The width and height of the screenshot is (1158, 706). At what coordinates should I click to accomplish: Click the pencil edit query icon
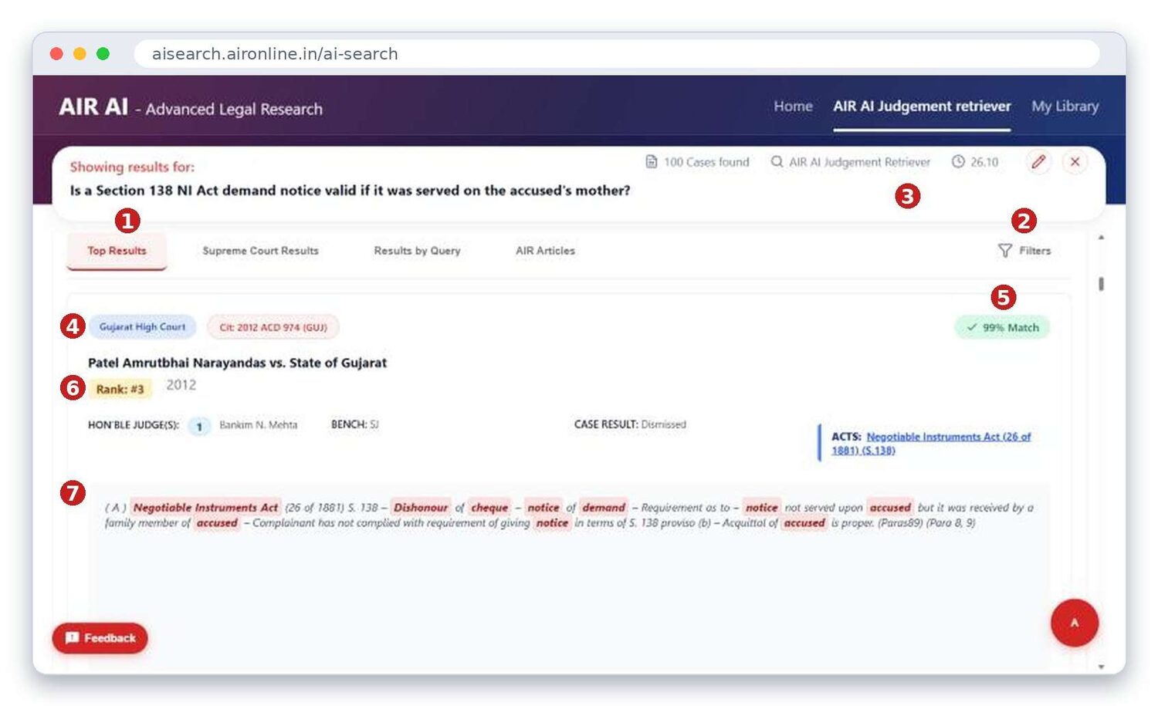tap(1038, 162)
